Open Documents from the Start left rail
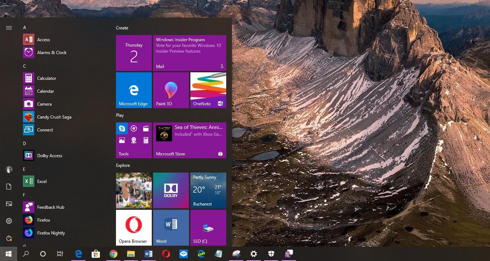The image size is (490, 261). pyautogui.click(x=9, y=187)
